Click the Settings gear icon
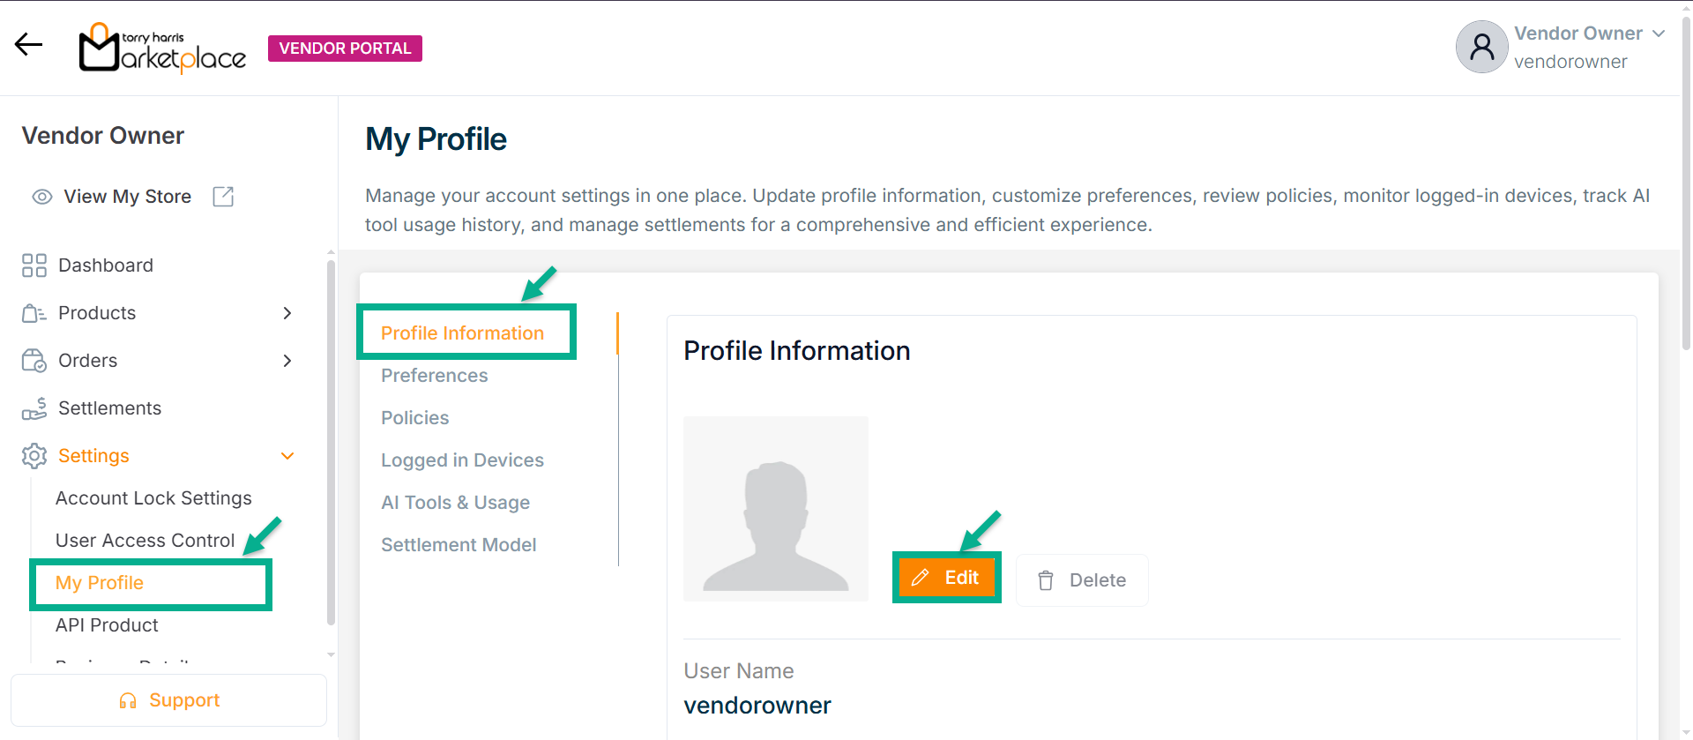 pyautogui.click(x=34, y=456)
